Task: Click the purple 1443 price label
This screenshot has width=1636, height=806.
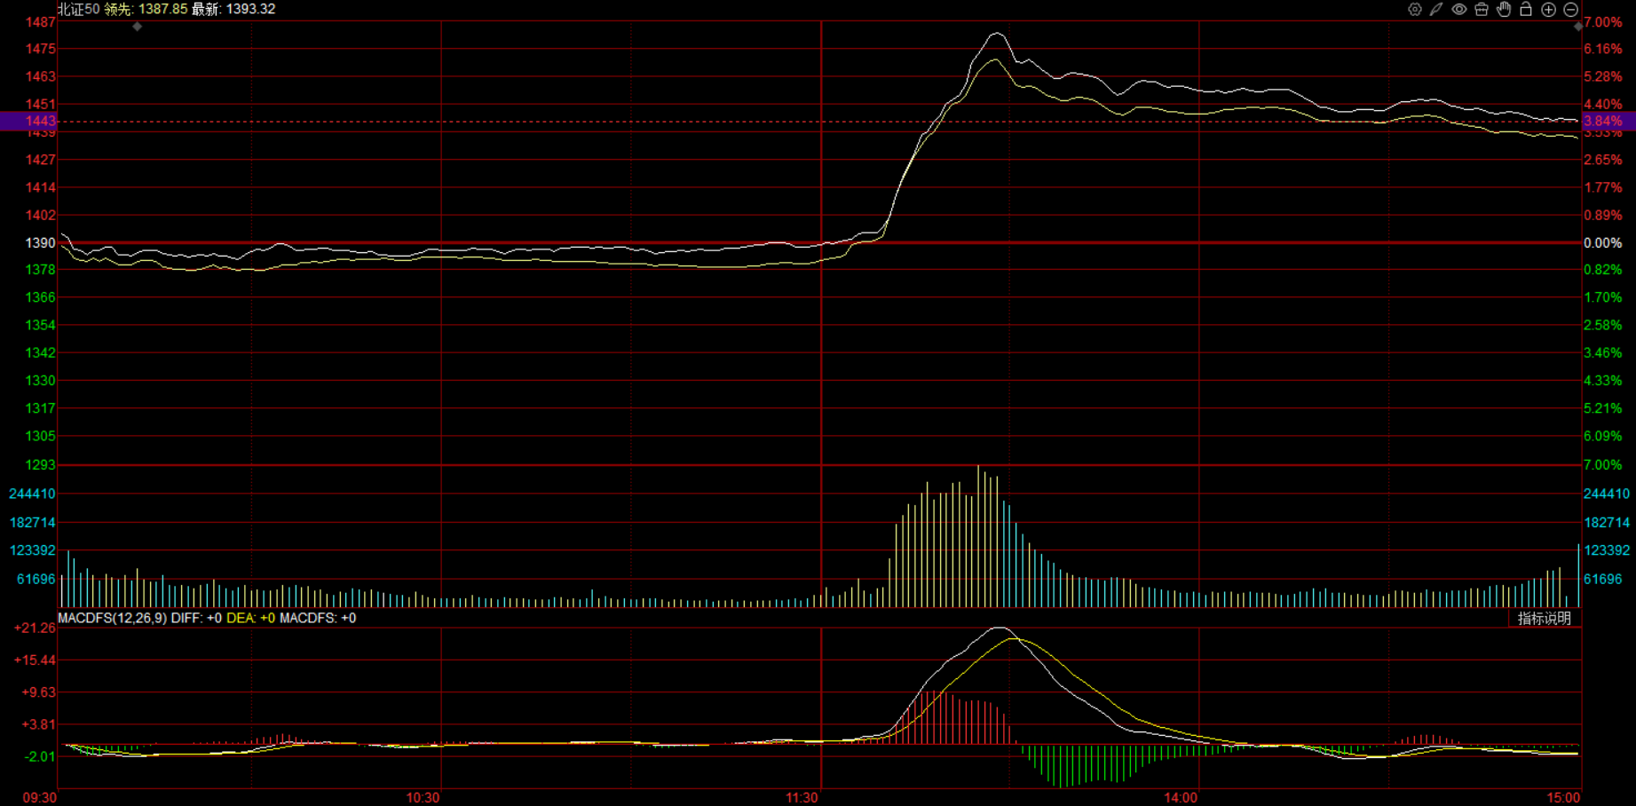Action: coord(40,121)
